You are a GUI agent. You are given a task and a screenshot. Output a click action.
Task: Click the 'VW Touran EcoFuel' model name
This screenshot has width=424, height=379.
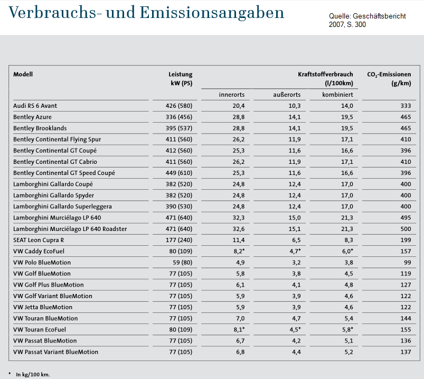point(40,330)
